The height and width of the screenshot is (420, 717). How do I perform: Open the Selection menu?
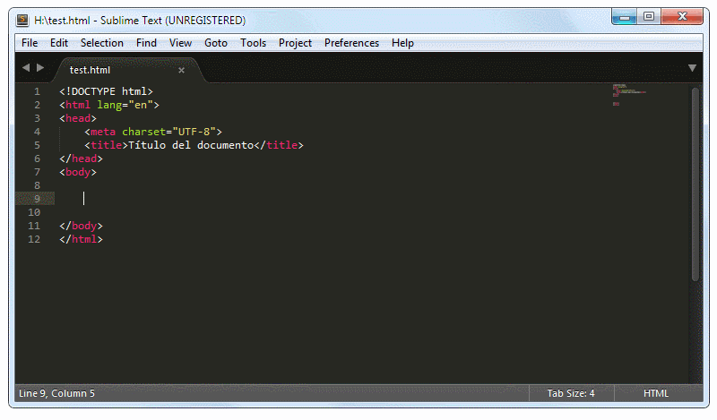pyautogui.click(x=102, y=43)
